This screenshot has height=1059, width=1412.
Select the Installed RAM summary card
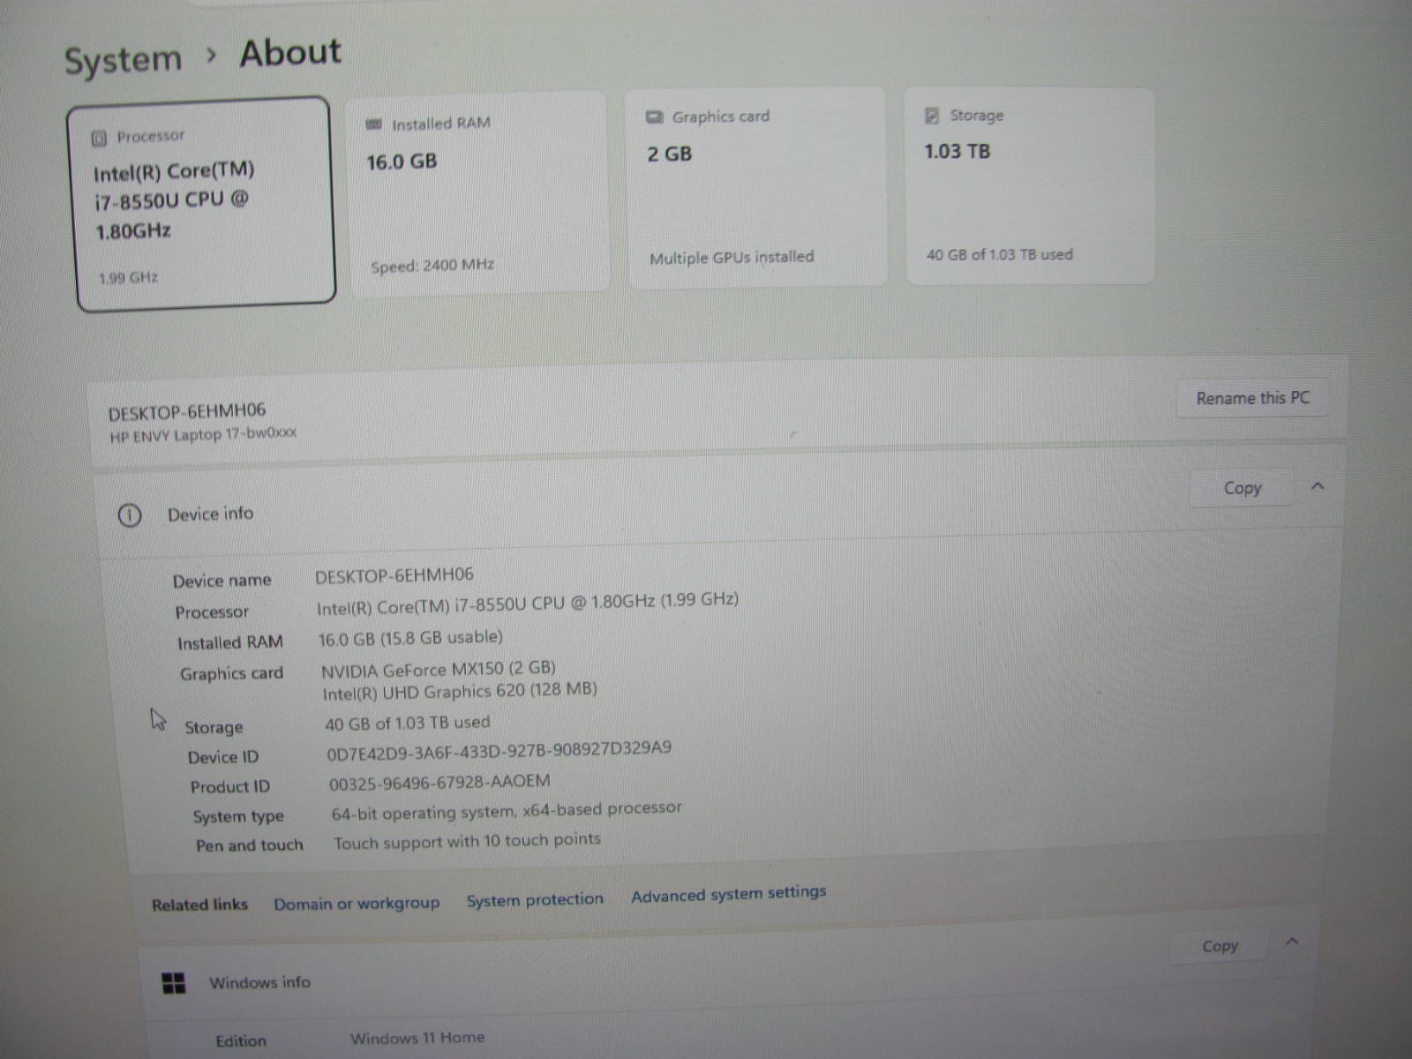coord(477,193)
